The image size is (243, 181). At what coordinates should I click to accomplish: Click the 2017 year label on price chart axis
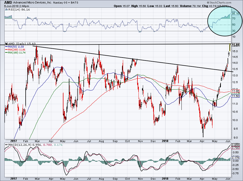tap(13, 141)
